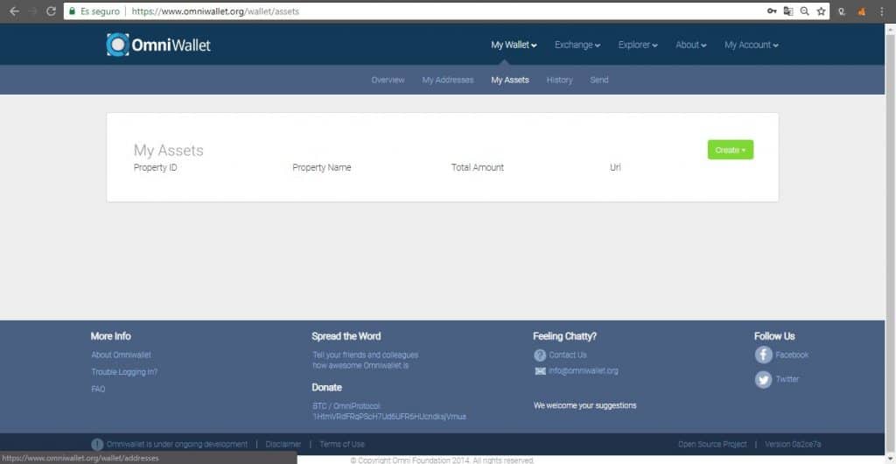Click the orange extension icon
The height and width of the screenshot is (464, 896).
(x=862, y=11)
